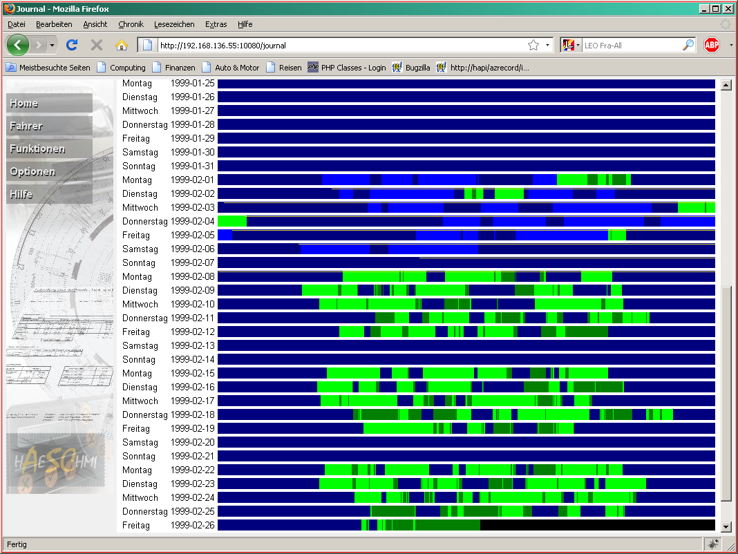This screenshot has height=554, width=738.
Task: Open the Meistbesuchte Seiten bookmark folder
Action: click(x=48, y=68)
